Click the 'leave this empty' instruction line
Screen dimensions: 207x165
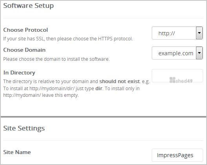(41, 95)
